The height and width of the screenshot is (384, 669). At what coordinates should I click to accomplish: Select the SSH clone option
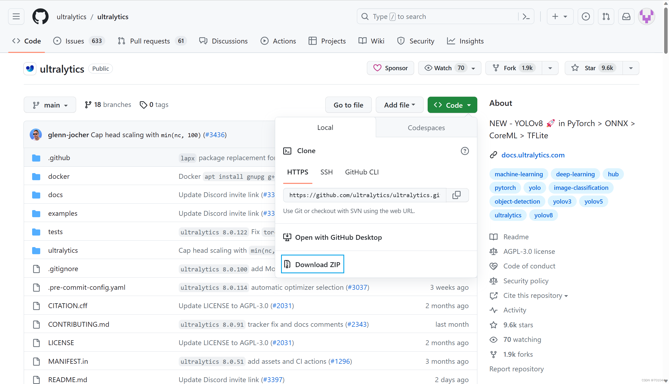(326, 172)
